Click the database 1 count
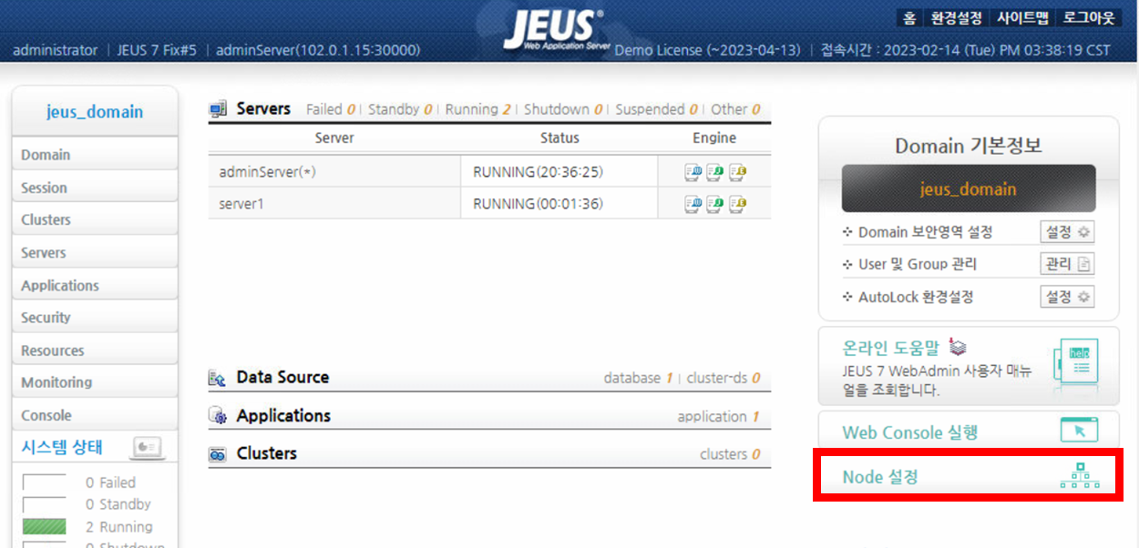The width and height of the screenshot is (1139, 548). click(x=638, y=378)
